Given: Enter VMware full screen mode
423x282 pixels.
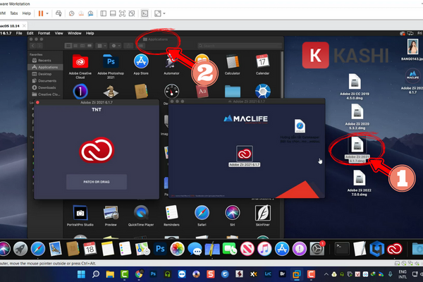Looking at the screenshot, I should coord(122,13).
